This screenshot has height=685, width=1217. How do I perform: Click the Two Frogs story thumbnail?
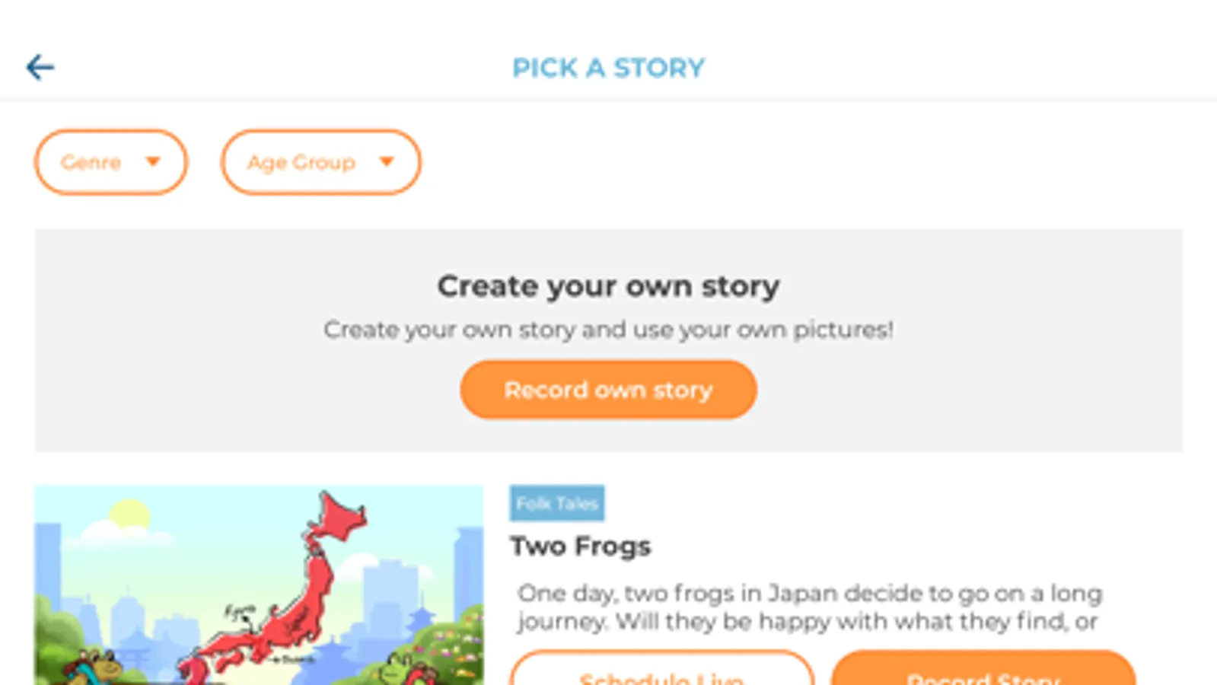(152, 563)
